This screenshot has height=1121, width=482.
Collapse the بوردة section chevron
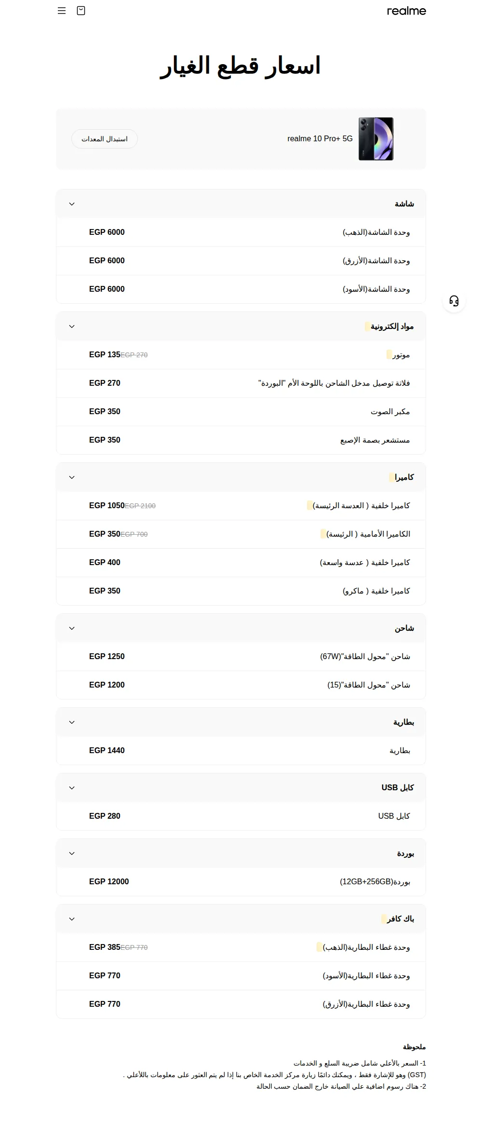[x=72, y=853]
